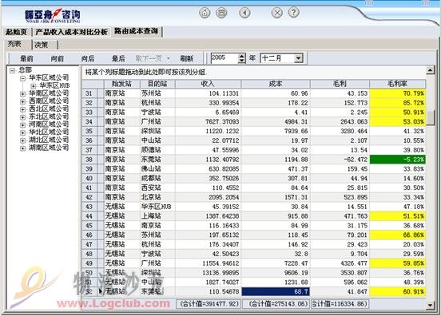Click profit cell 4326.477
Image resolution: width=441 pixels, height=316 pixels.
[x=340, y=263]
